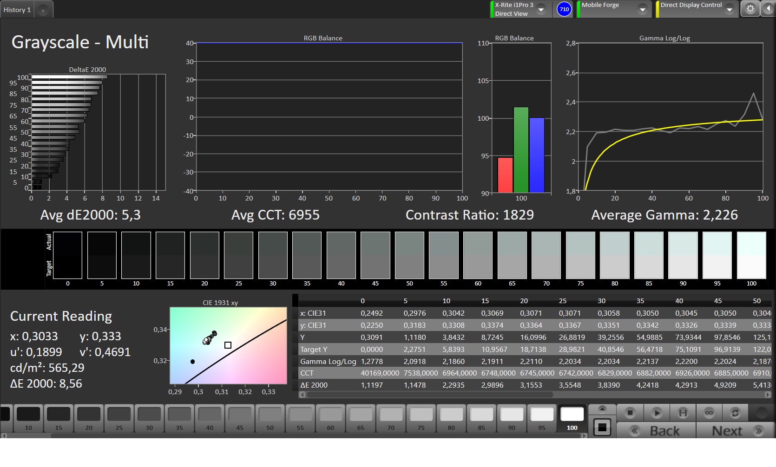Stop the measurement with the stop icon
This screenshot has width=776, height=467.
630,413
